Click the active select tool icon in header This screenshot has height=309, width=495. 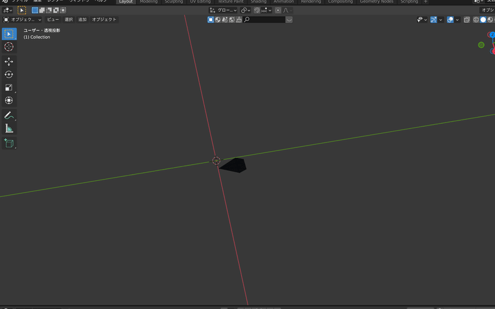click(22, 11)
